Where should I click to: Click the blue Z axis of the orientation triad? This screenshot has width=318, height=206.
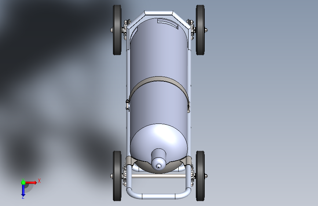(23, 190)
